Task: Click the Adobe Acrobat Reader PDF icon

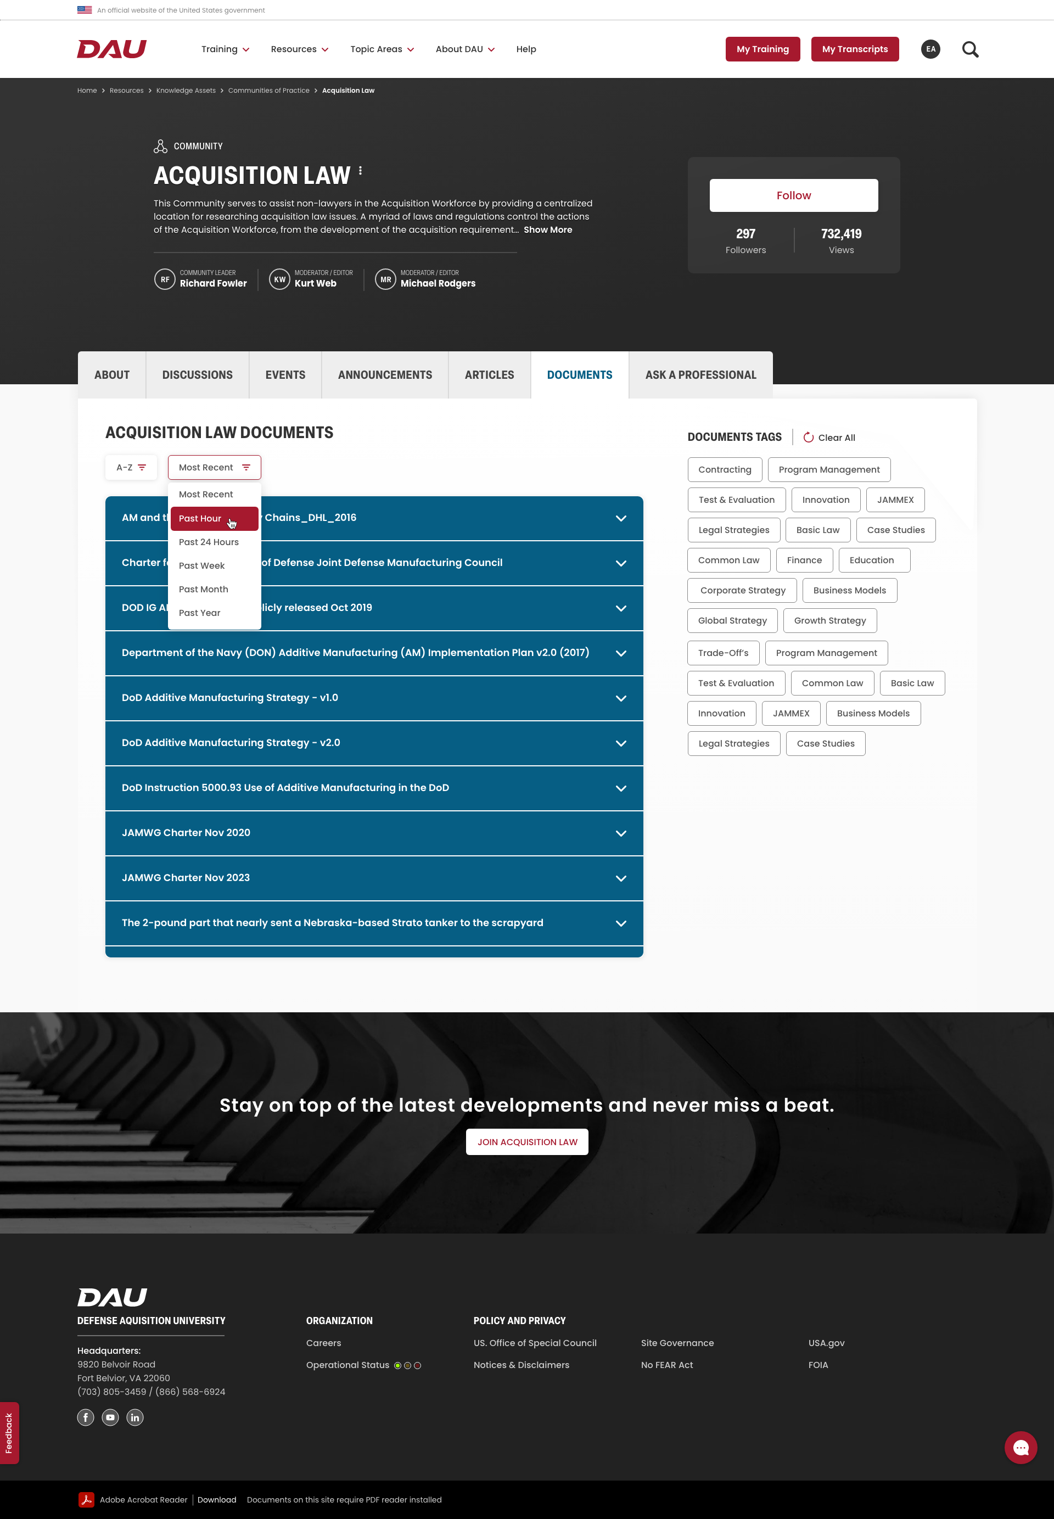Action: click(x=86, y=1500)
